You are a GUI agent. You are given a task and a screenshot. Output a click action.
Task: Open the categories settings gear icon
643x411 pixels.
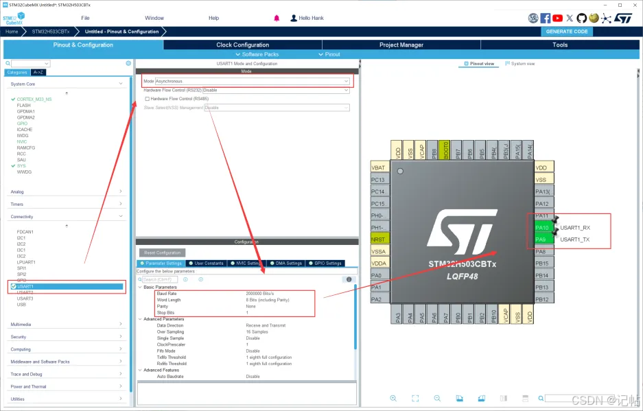click(x=128, y=63)
